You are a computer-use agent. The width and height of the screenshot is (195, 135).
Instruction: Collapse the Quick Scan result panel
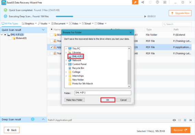coord(43,30)
